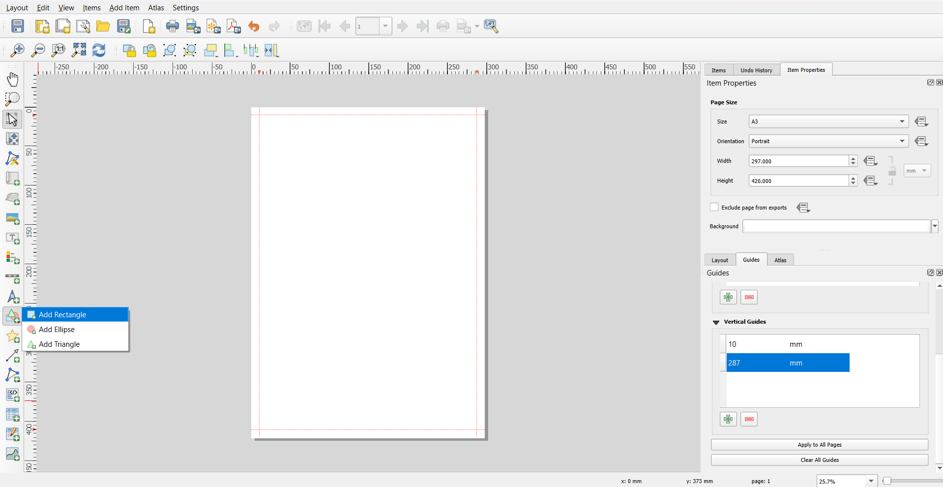Open the Layout menu

[17, 8]
